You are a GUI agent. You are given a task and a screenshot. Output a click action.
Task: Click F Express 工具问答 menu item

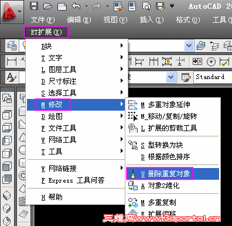pos(76,180)
